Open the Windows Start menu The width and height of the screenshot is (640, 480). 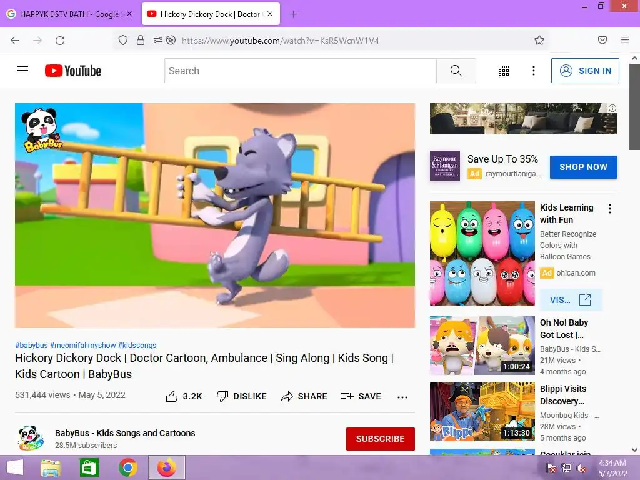click(15, 467)
